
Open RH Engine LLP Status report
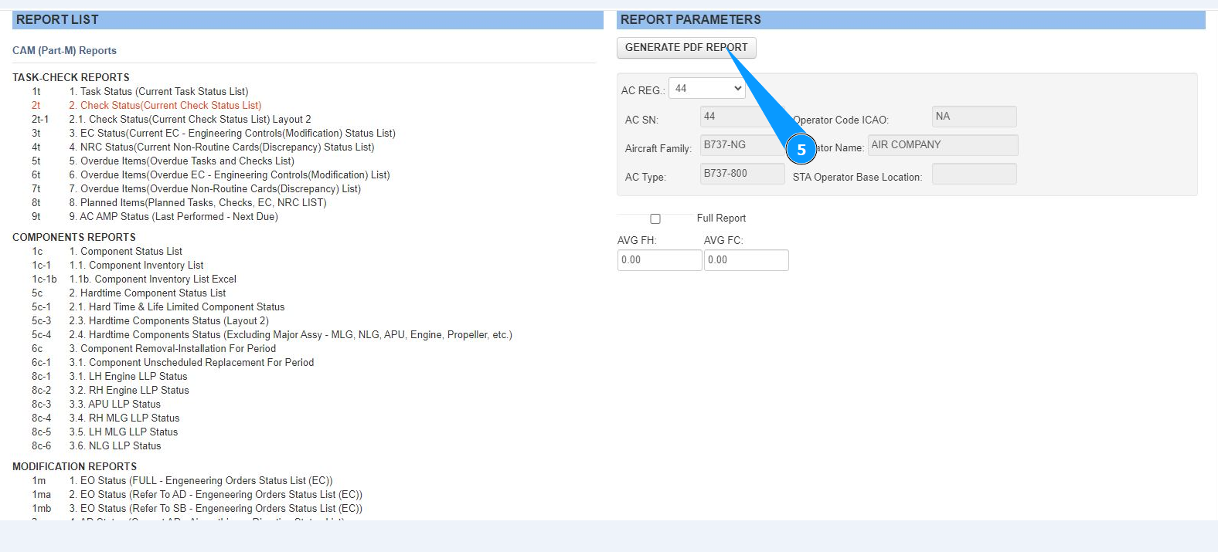point(129,391)
